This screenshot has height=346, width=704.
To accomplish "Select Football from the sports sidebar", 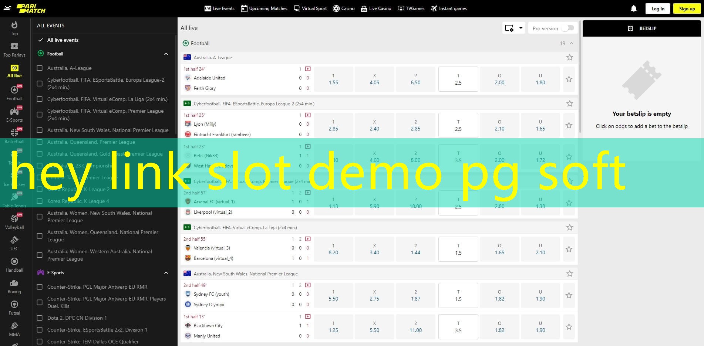I will click(14, 92).
